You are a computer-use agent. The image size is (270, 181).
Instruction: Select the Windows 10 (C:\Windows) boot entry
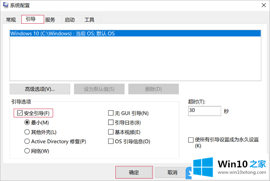tap(136, 33)
